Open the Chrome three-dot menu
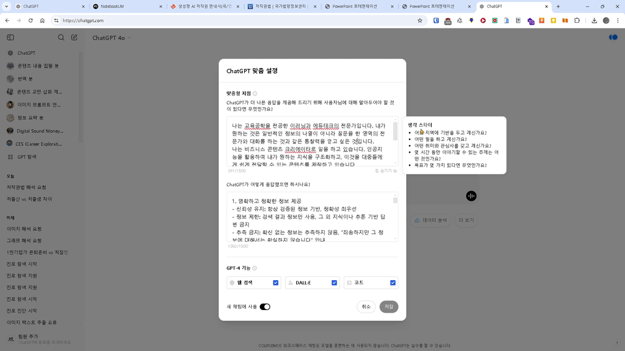The width and height of the screenshot is (625, 351). (x=617, y=21)
